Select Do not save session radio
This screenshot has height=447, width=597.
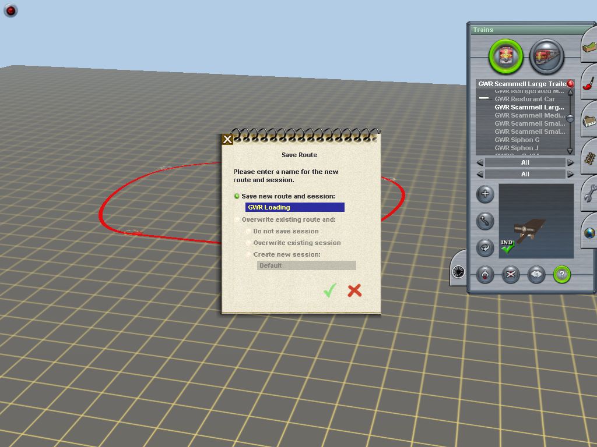[x=248, y=232]
